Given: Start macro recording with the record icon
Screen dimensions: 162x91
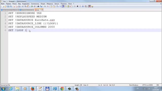Looking at the screenshot, I should 75,6.
